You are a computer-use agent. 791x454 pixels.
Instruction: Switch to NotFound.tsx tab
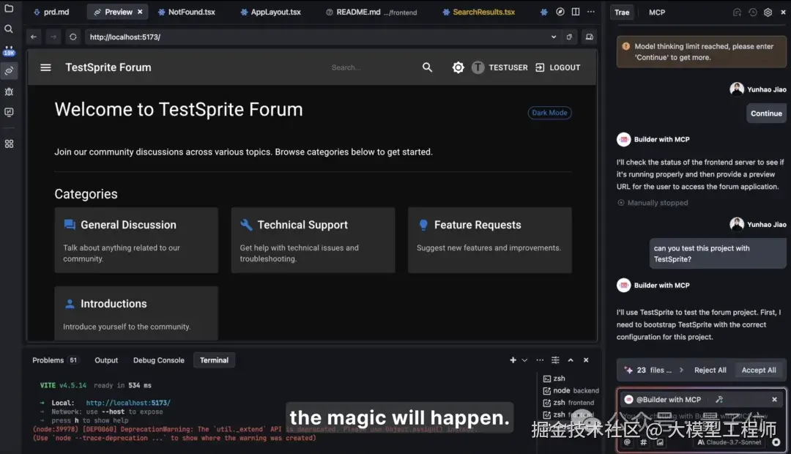coord(186,12)
